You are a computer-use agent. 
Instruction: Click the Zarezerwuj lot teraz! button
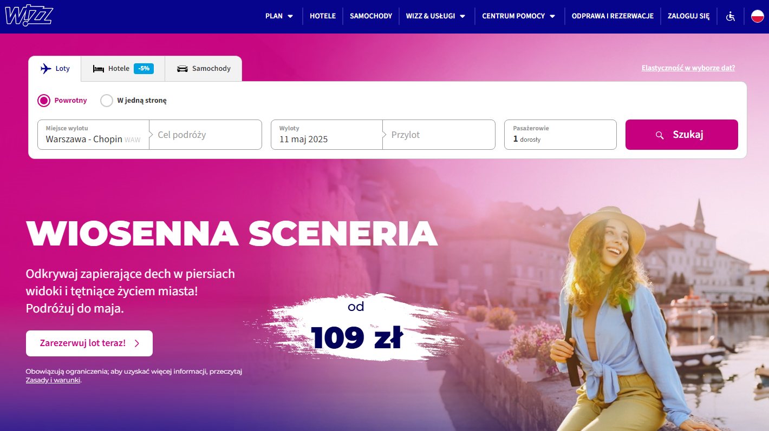point(89,343)
